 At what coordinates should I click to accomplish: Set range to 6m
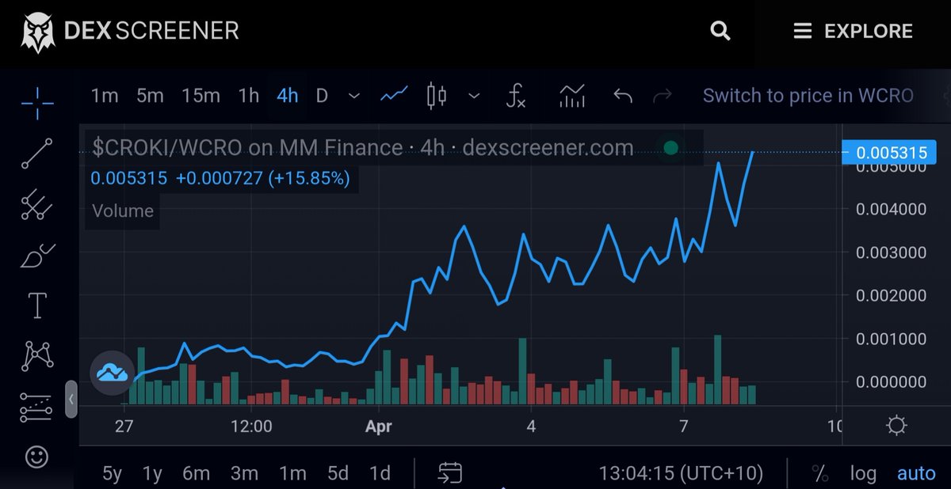(196, 473)
